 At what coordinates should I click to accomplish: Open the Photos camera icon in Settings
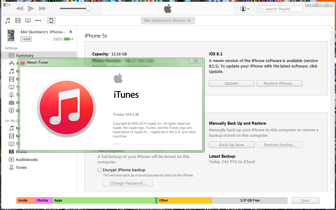[x=12, y=103]
